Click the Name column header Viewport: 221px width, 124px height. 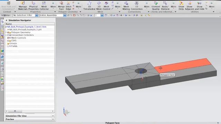tap(30, 24)
